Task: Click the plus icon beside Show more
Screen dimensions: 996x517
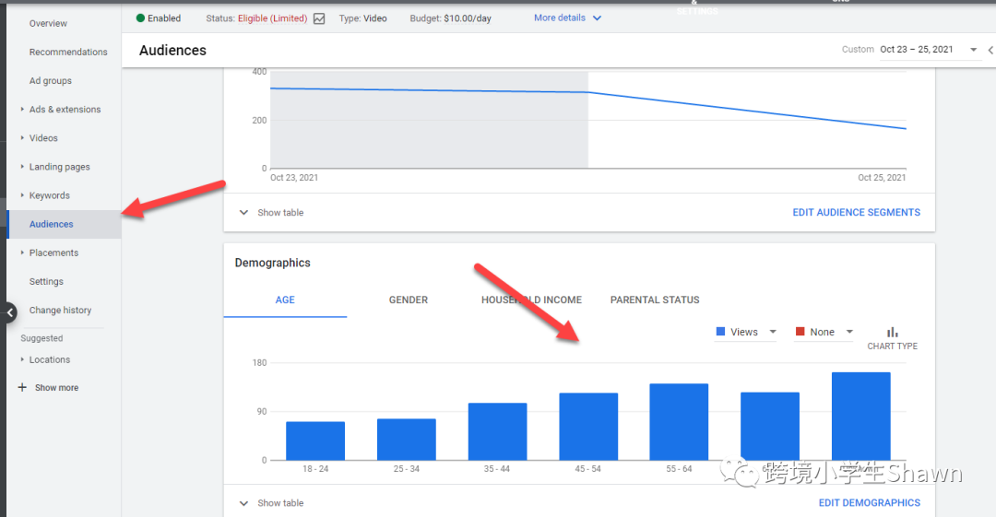Action: (22, 388)
